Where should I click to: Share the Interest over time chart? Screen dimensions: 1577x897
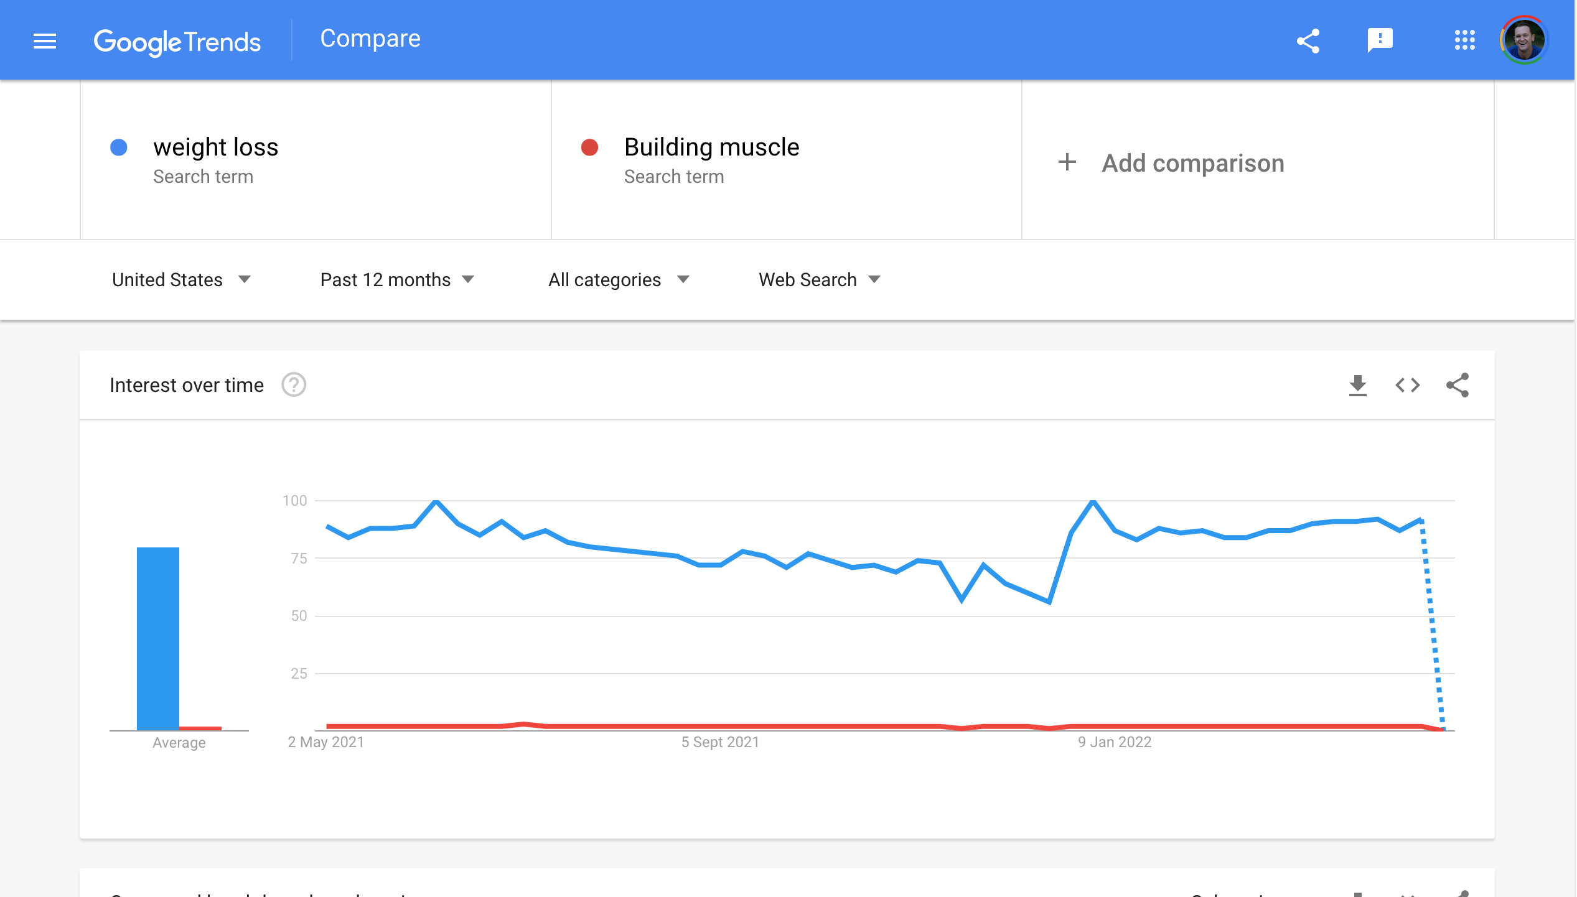[1458, 386]
